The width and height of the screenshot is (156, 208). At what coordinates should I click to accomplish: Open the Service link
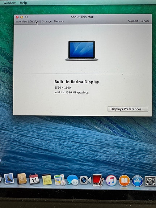tap(145, 21)
